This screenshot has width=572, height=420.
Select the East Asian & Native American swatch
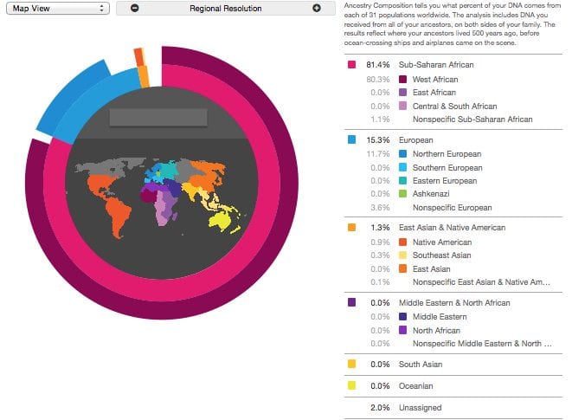351,228
